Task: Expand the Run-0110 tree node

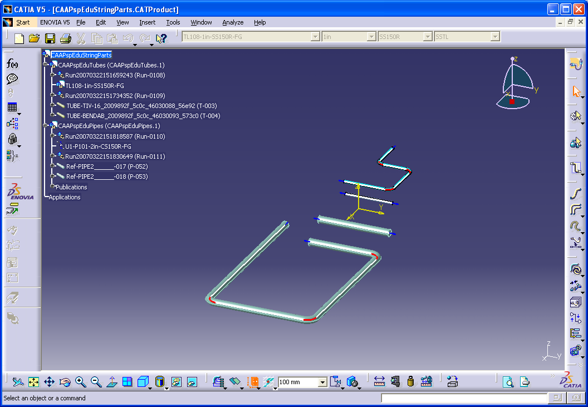Action: point(53,136)
